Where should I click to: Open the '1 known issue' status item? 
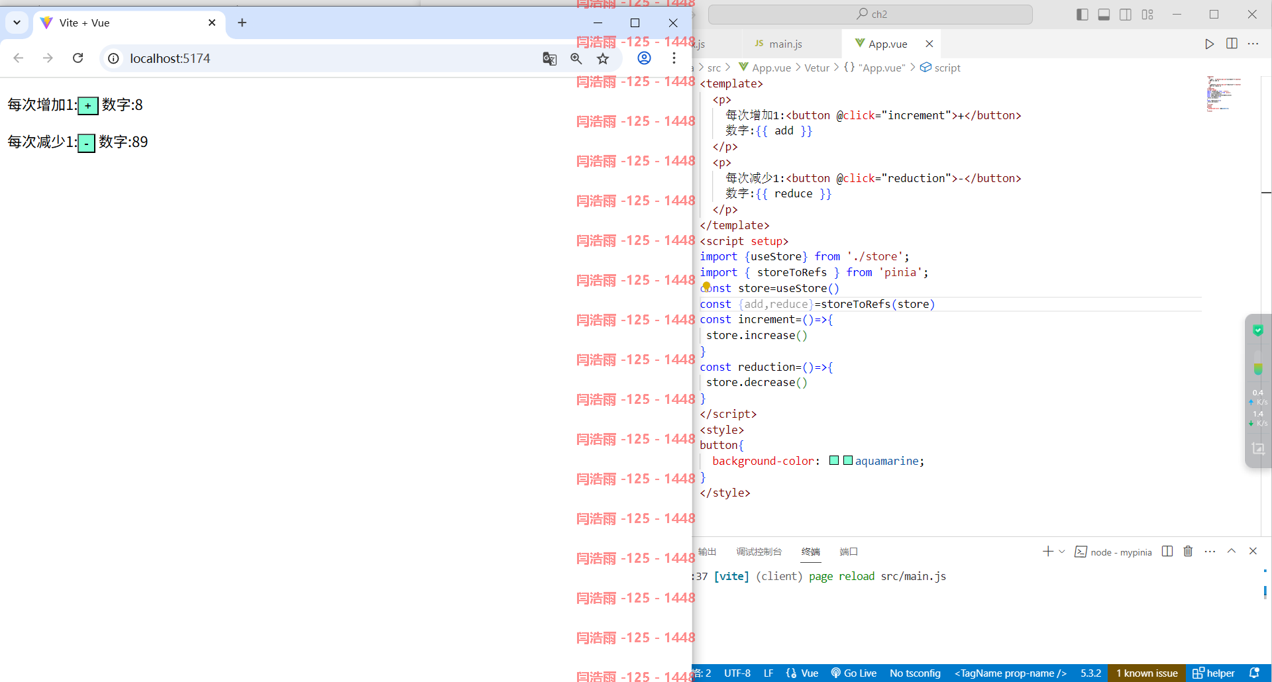[x=1147, y=673]
